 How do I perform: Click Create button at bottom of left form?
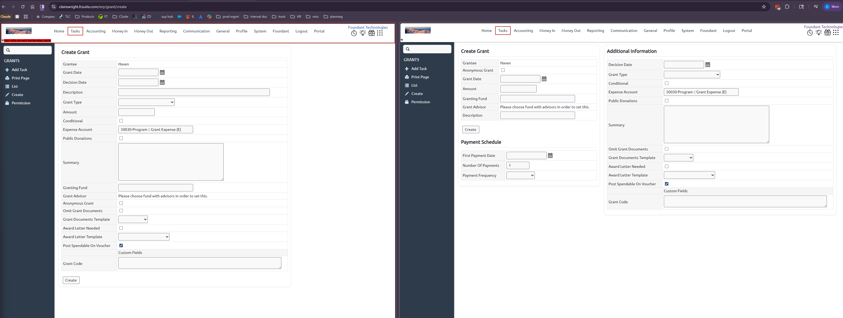pyautogui.click(x=71, y=280)
